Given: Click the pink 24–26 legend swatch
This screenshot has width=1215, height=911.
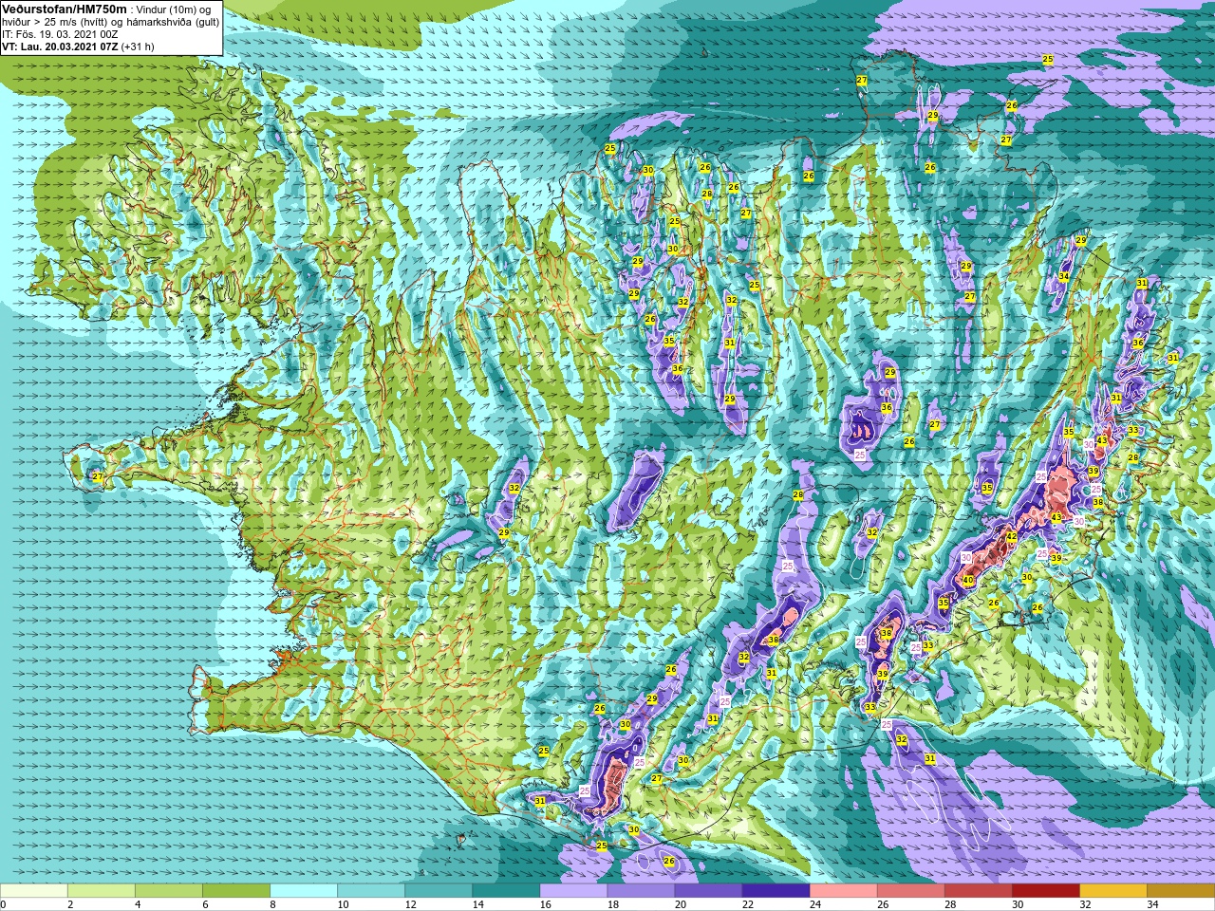Looking at the screenshot, I should 843,891.
